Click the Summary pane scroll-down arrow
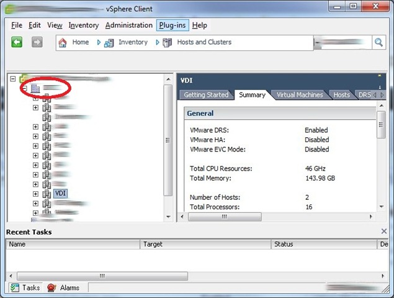 click(x=382, y=207)
